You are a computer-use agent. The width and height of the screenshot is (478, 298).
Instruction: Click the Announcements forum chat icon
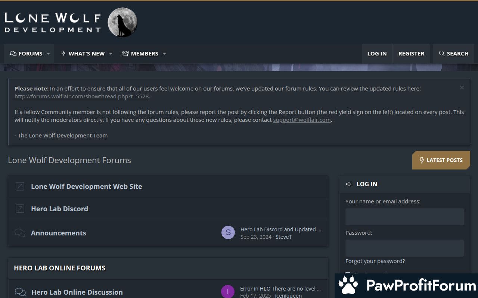20,233
